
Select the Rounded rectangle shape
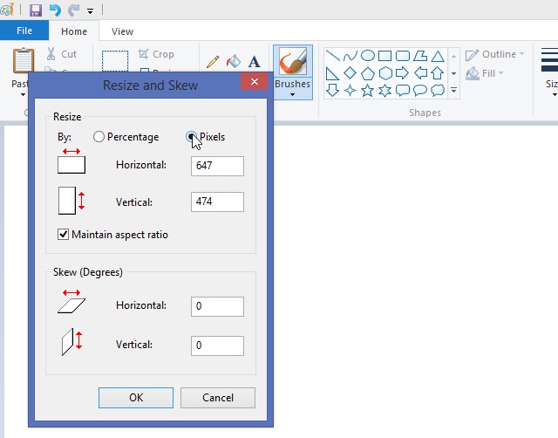pos(403,56)
